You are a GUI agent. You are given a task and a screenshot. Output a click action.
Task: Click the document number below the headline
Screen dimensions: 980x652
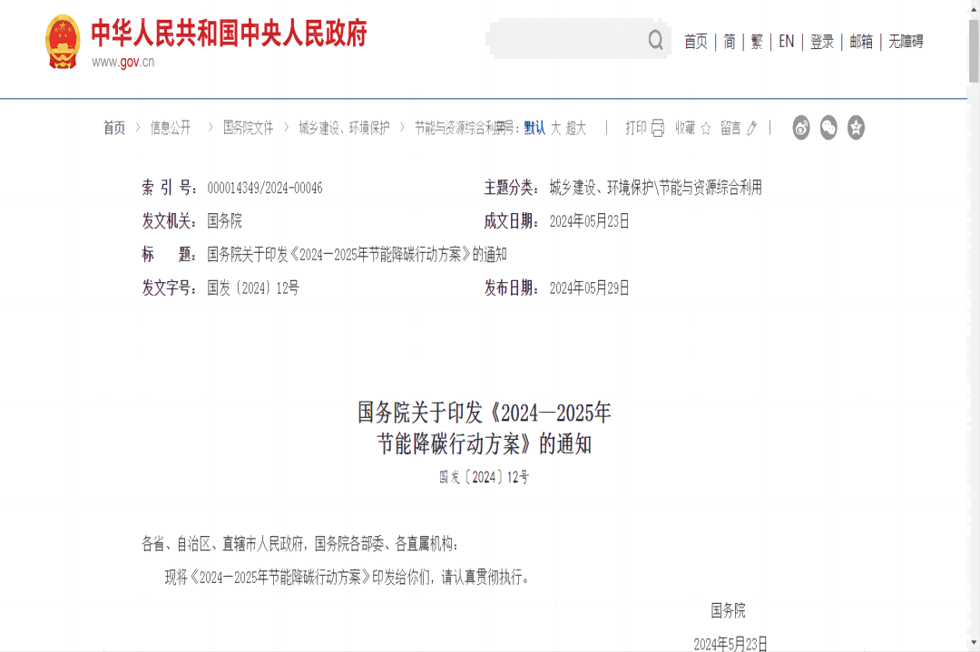[x=485, y=478]
